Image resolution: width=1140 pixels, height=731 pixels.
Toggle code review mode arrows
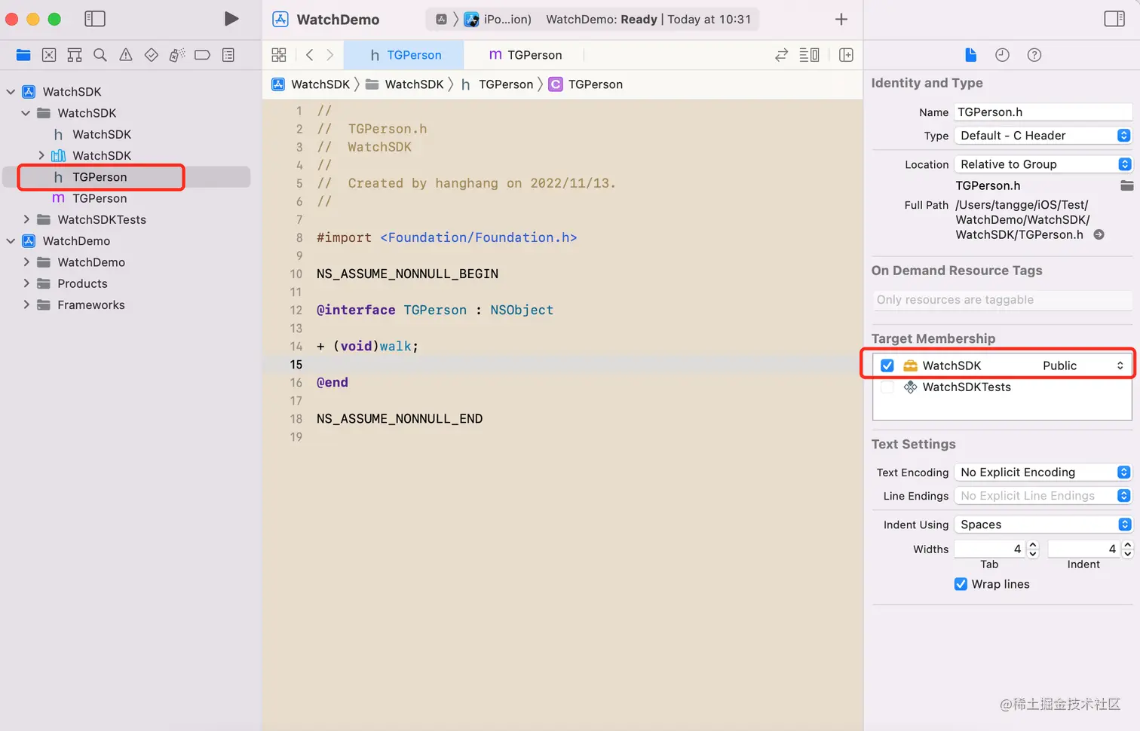[x=782, y=55]
